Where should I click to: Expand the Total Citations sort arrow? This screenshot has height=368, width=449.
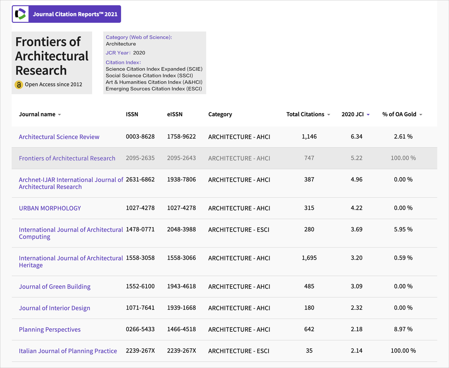(x=328, y=115)
